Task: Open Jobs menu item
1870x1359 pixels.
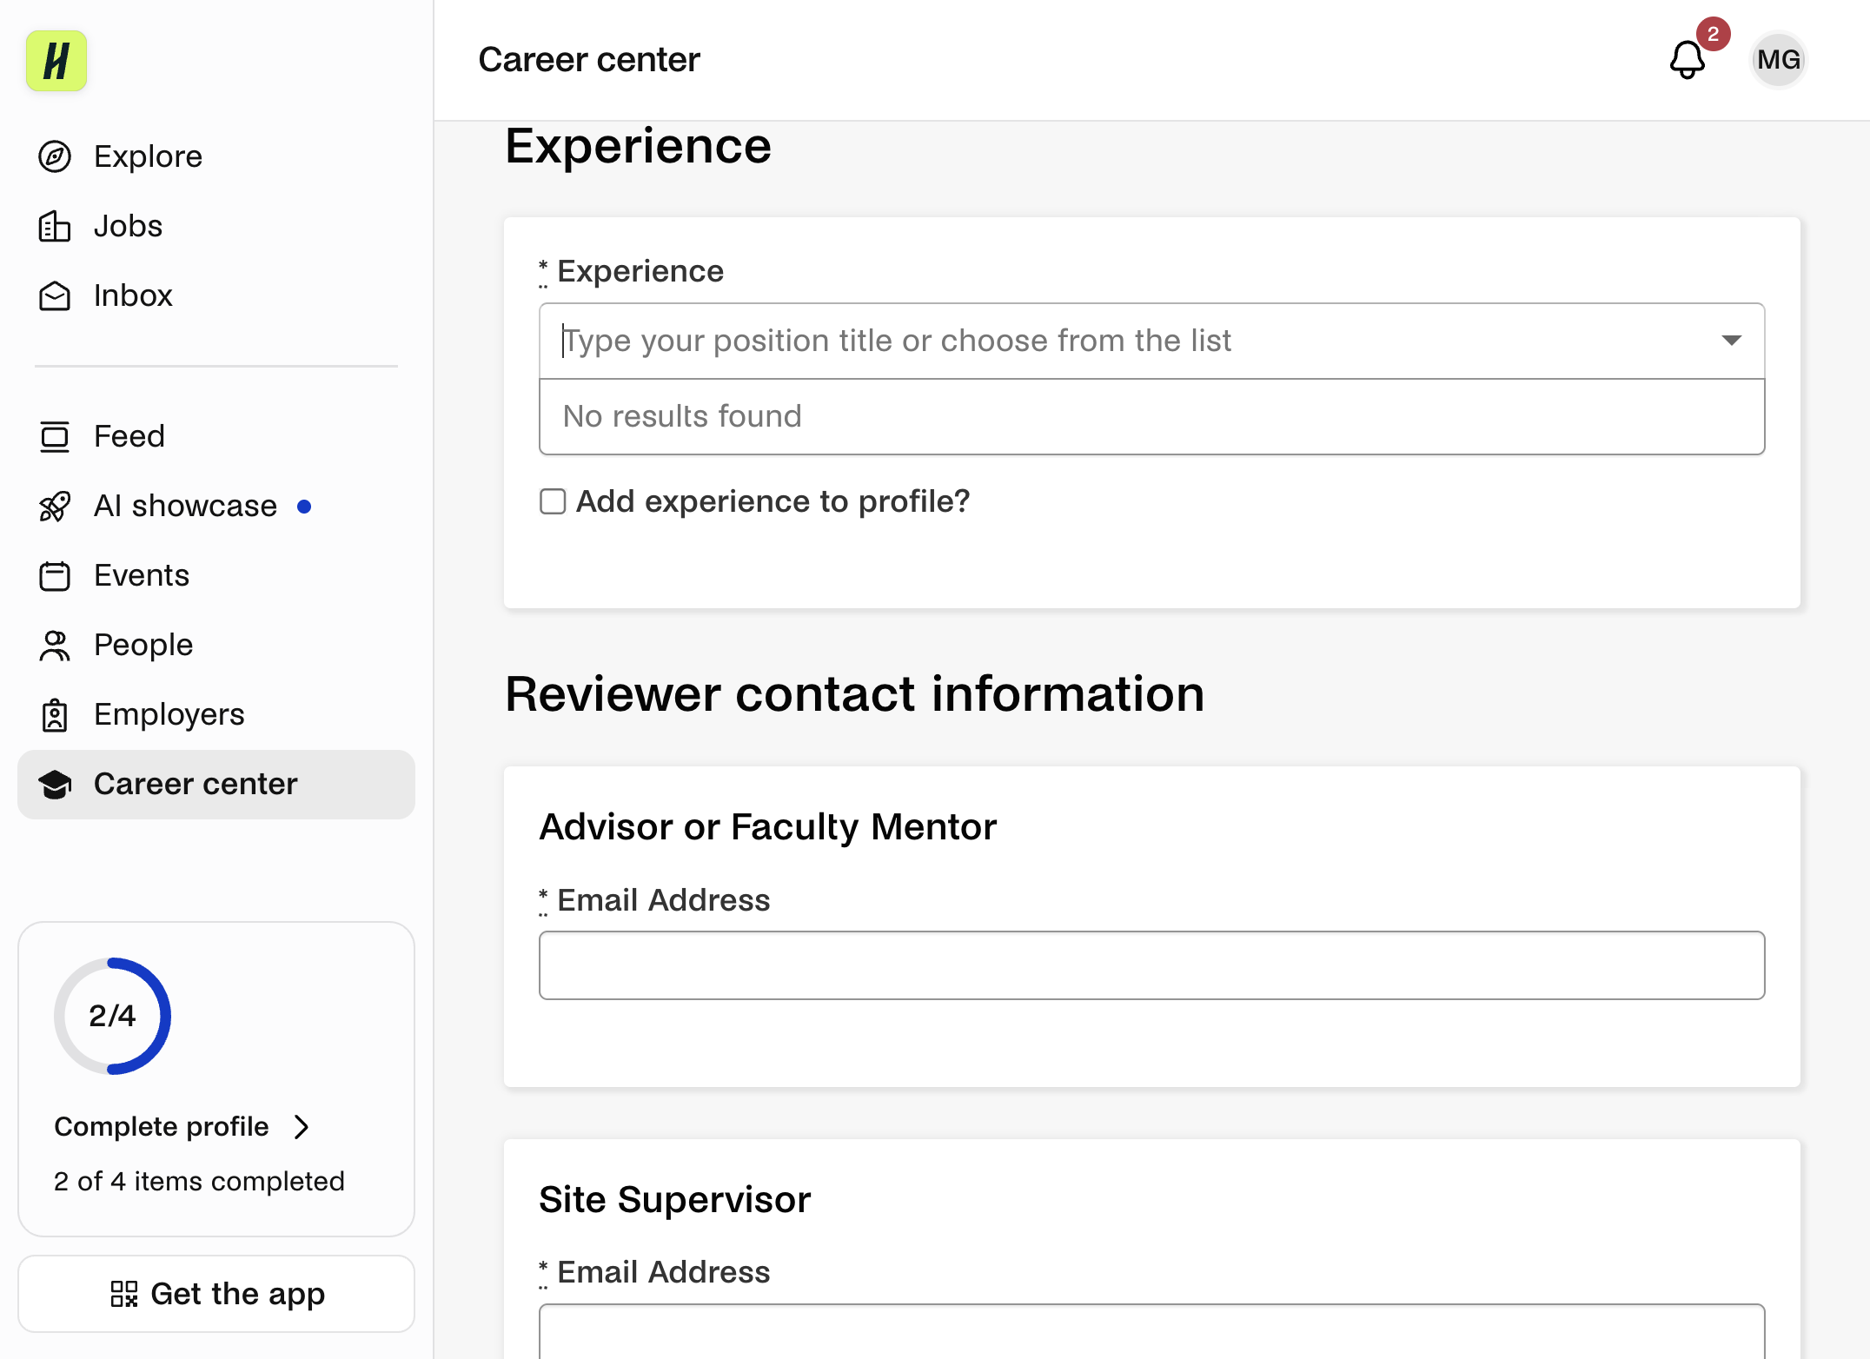Action: [216, 226]
